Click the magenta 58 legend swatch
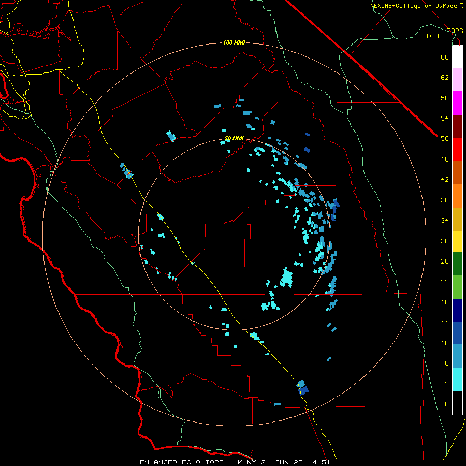The height and width of the screenshot is (466, 466). click(457, 103)
